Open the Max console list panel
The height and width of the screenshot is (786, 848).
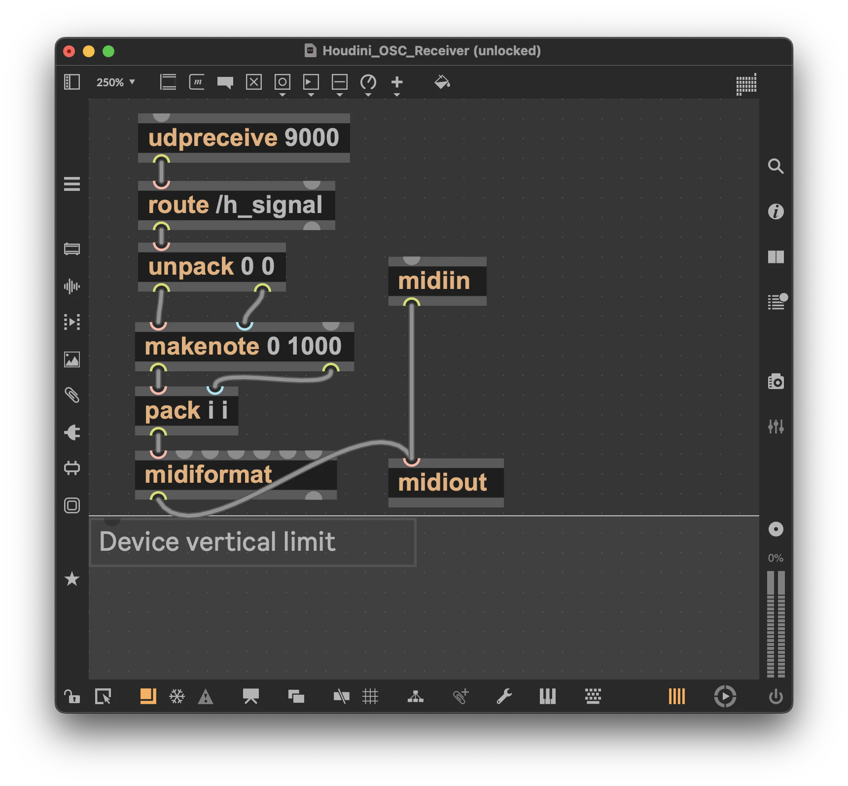pyautogui.click(x=777, y=301)
